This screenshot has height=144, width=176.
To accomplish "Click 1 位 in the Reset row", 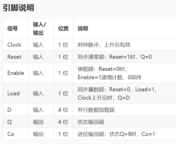I will (x=63, y=57).
